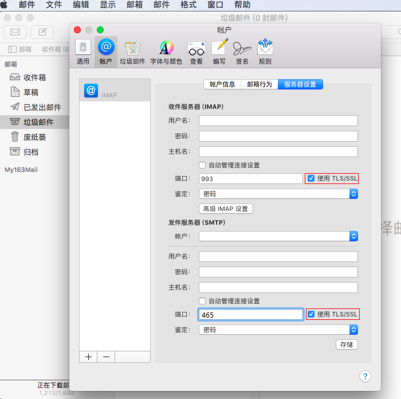The image size is (401, 399).
Task: Switch to 邮箱行为 tab
Action: tap(260, 84)
